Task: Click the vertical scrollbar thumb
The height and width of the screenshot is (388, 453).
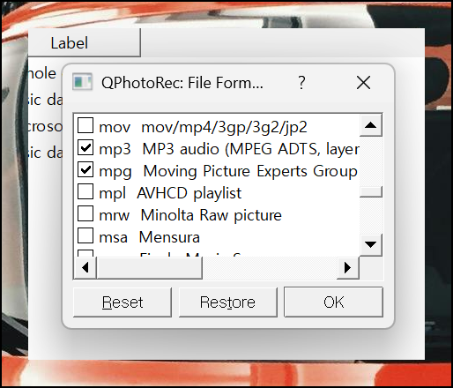Action: [x=371, y=191]
